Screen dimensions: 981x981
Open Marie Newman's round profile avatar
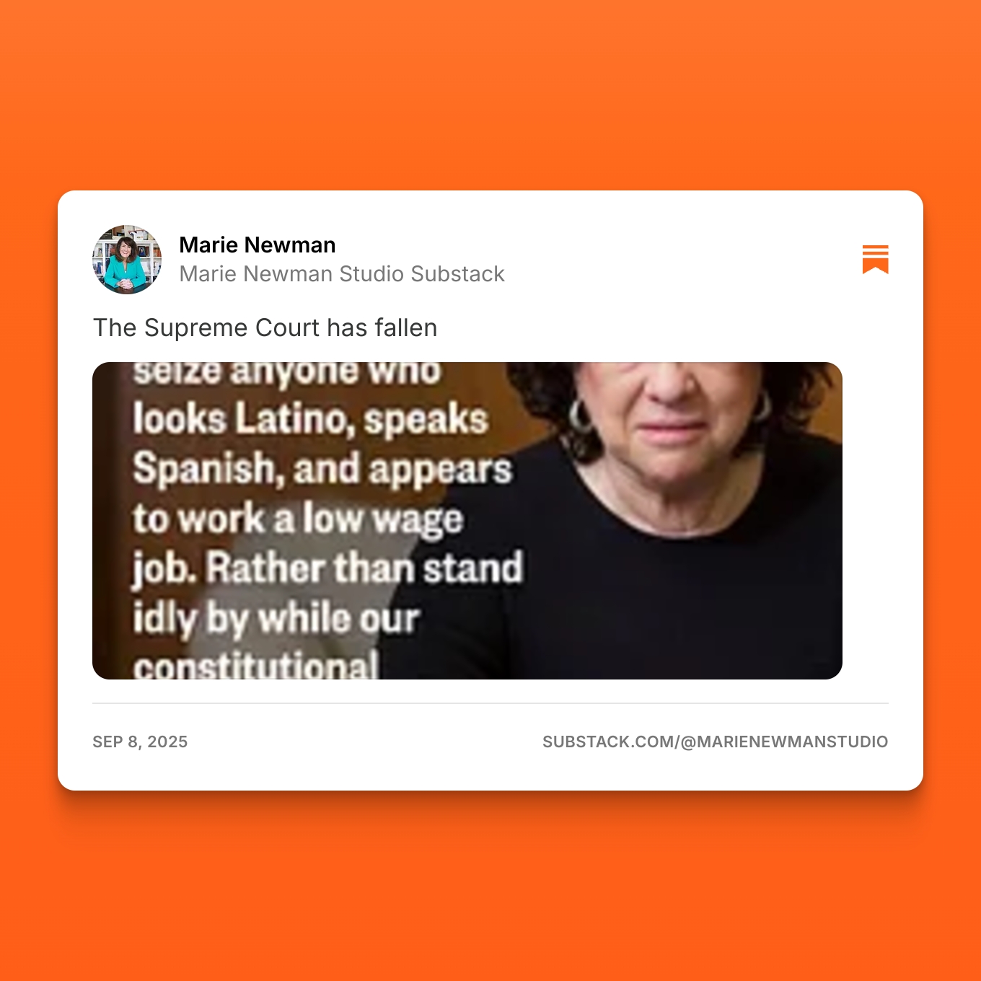coord(127,260)
